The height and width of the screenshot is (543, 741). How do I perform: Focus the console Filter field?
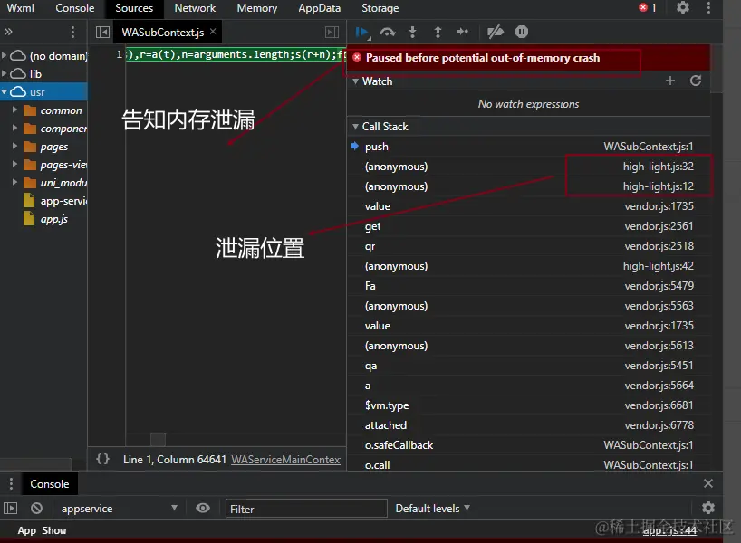(306, 509)
